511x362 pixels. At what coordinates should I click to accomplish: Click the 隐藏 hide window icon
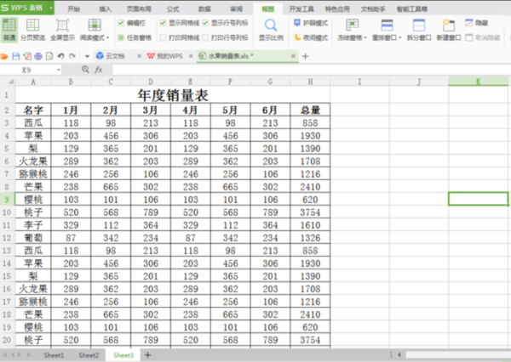(x=469, y=23)
